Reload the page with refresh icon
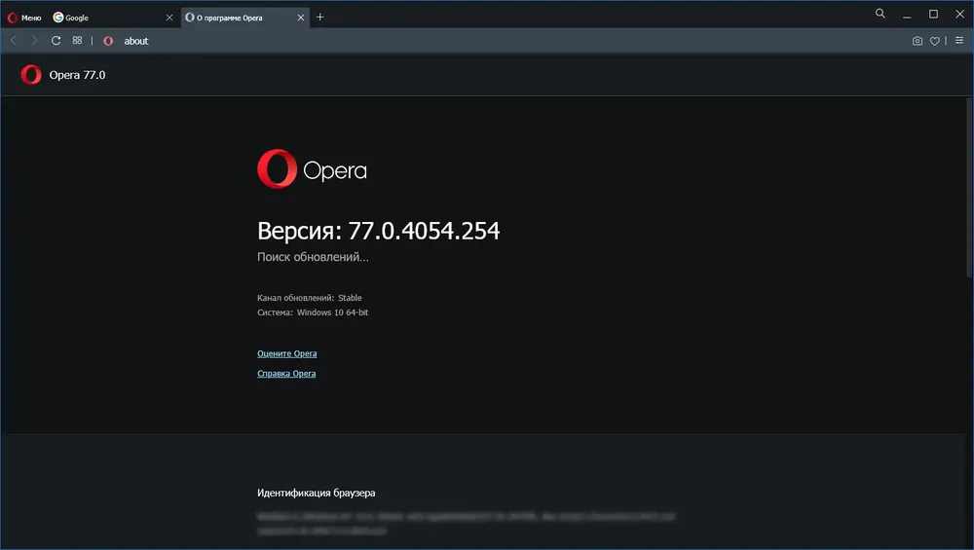 click(56, 40)
